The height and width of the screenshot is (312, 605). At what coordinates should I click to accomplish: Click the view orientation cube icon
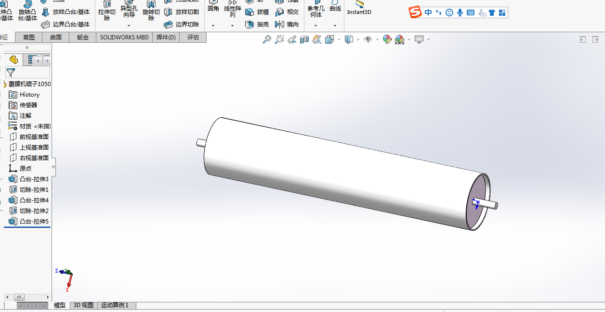330,40
